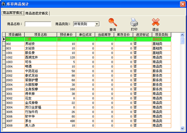Screen dimensions: 187x133
Task: Open the 商品类别 dropdown arrow
Action: tap(97, 24)
